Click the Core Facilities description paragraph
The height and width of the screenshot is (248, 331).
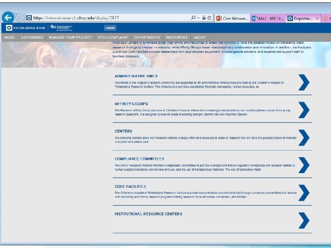[x=205, y=195]
